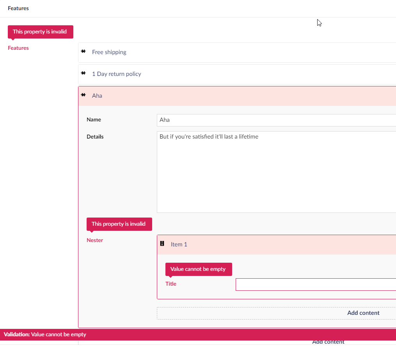Image resolution: width=396 pixels, height=346 pixels.
Task: Click Add content inside the Nester property
Action: point(363,313)
